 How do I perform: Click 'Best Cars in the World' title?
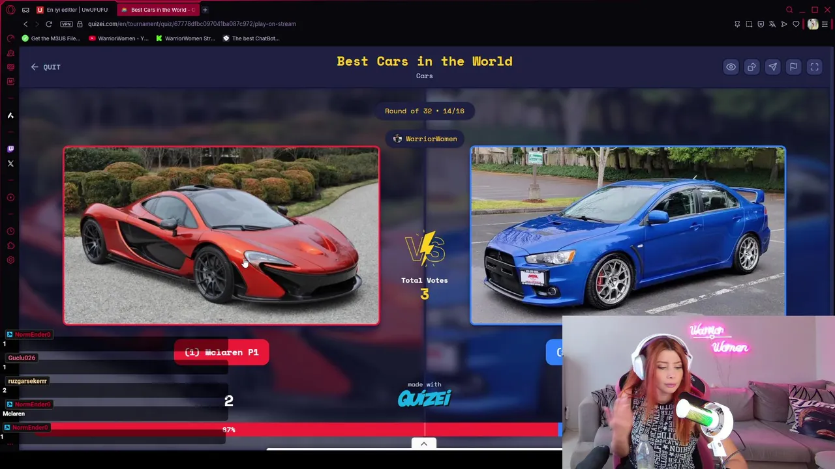[x=425, y=61]
